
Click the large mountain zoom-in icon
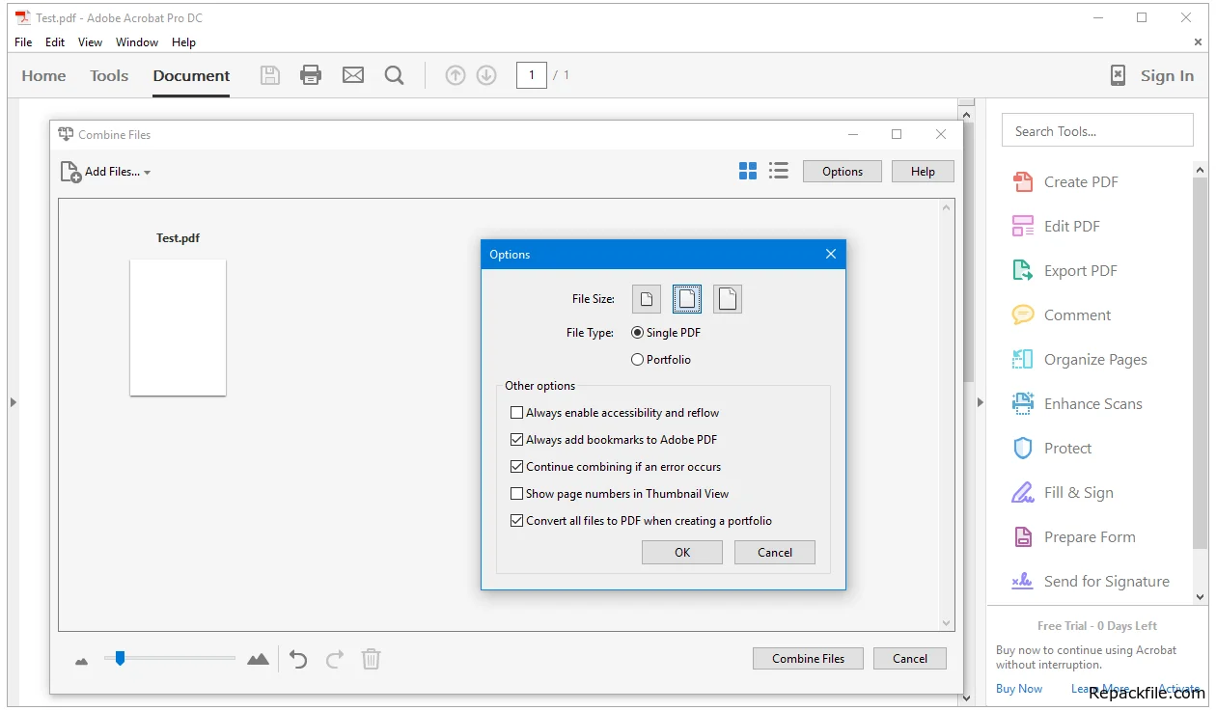pyautogui.click(x=258, y=659)
